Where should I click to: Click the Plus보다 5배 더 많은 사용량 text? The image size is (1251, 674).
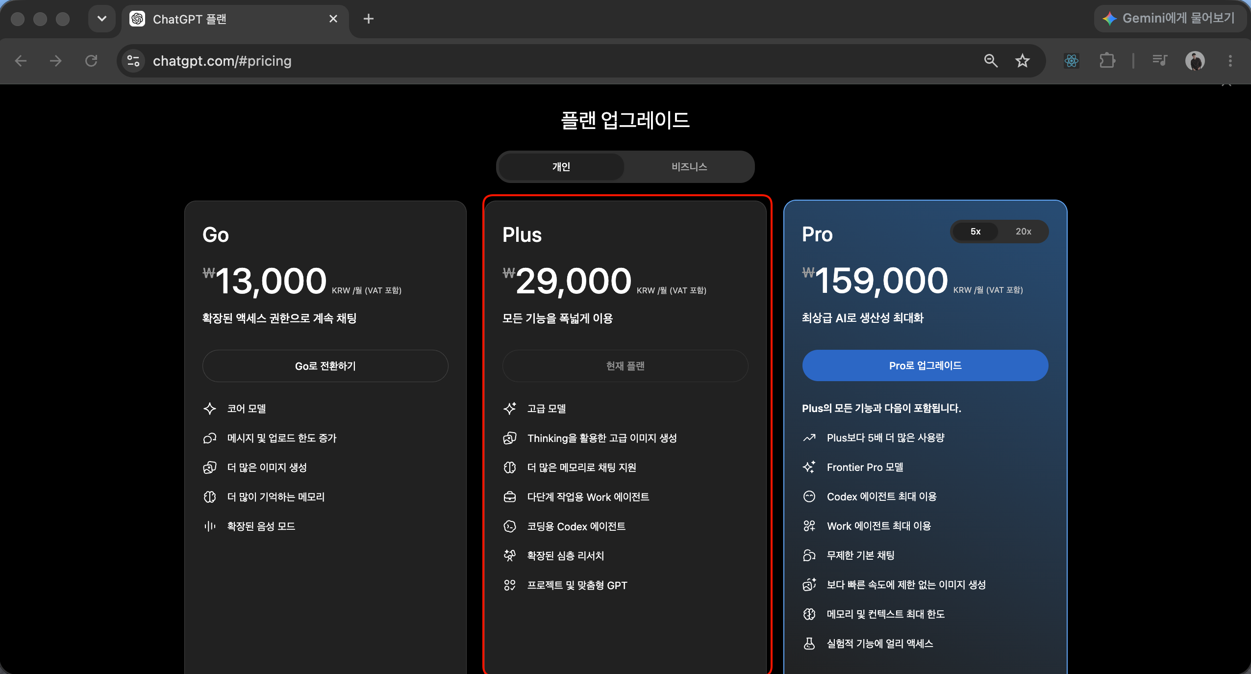click(885, 438)
